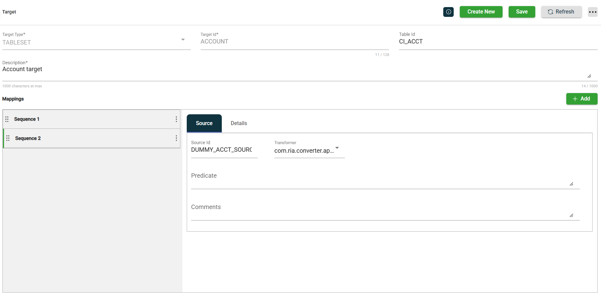Switch to the Details tab
The width and height of the screenshot is (601, 294).
tap(239, 123)
